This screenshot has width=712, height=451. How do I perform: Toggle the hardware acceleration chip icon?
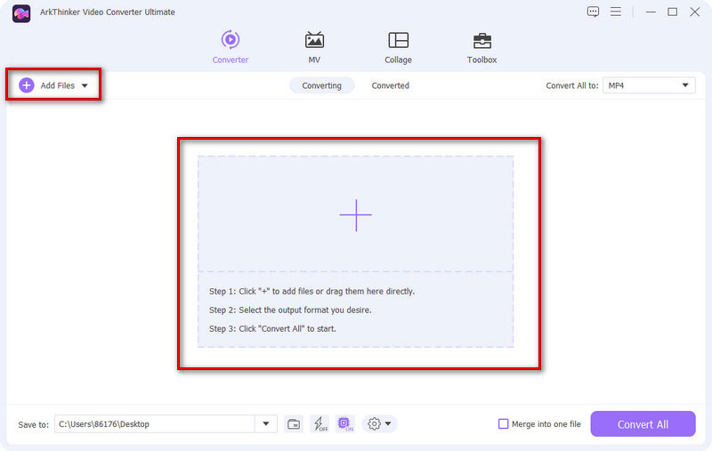[x=345, y=423]
